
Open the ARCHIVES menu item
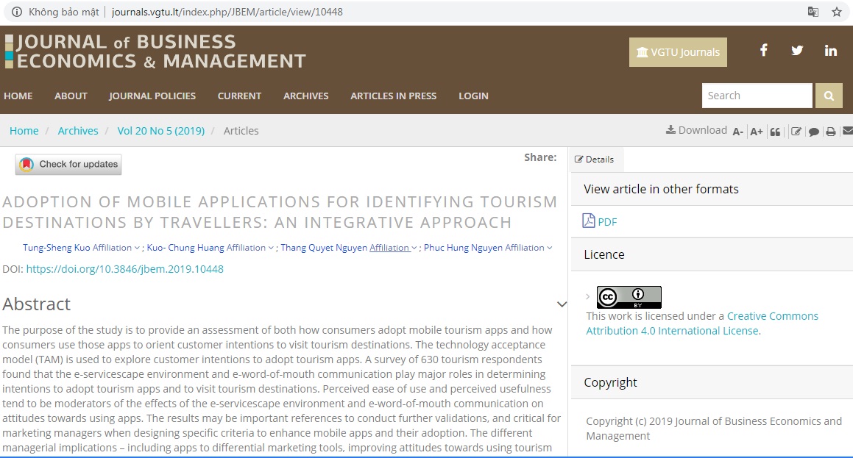(x=305, y=96)
